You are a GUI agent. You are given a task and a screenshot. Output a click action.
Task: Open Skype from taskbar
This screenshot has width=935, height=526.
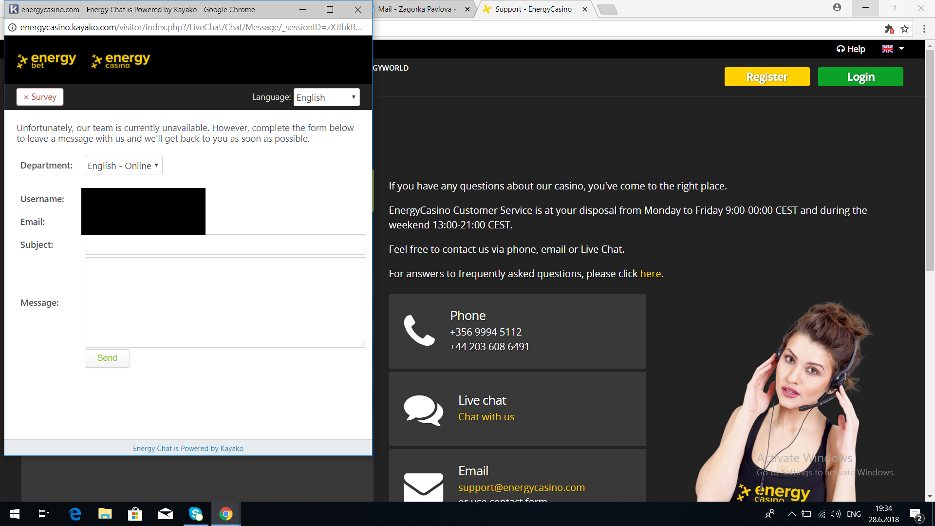point(196,514)
